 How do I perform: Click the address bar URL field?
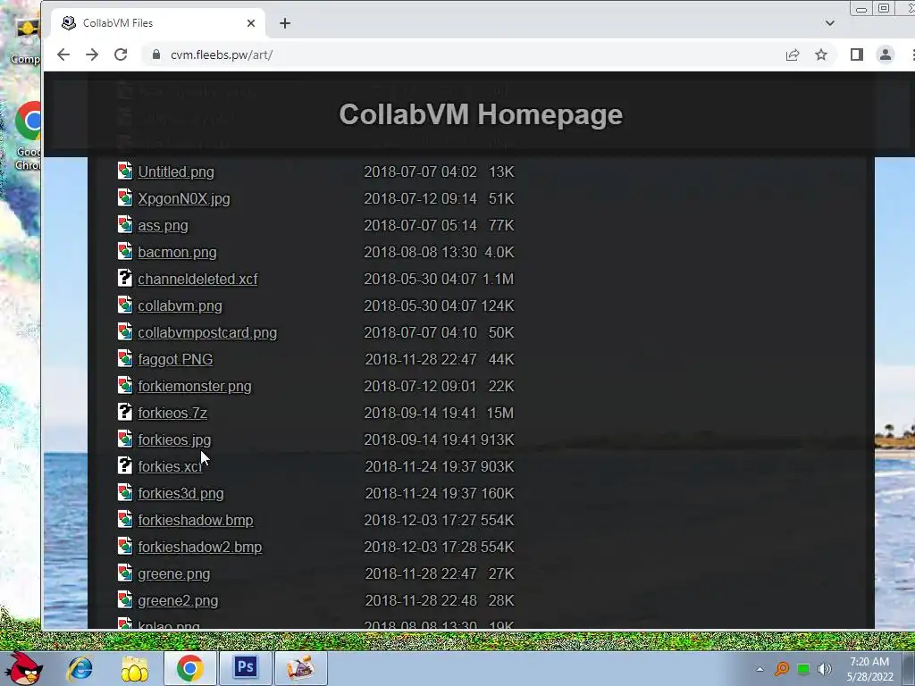point(461,54)
